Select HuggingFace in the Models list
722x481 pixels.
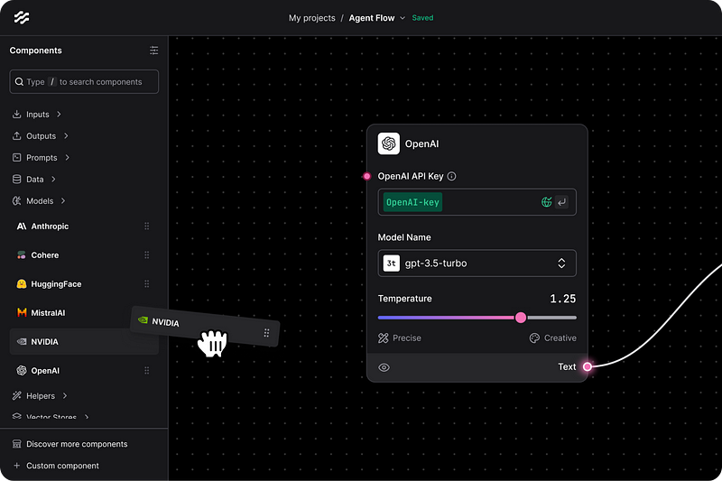(x=56, y=284)
